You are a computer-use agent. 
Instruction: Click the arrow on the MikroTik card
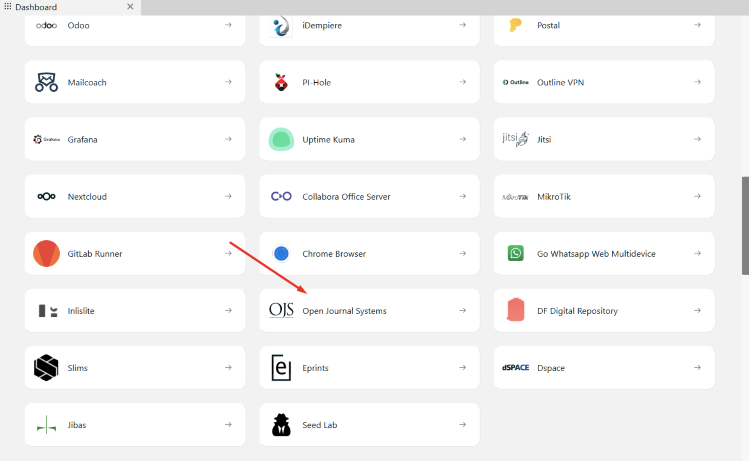697,196
